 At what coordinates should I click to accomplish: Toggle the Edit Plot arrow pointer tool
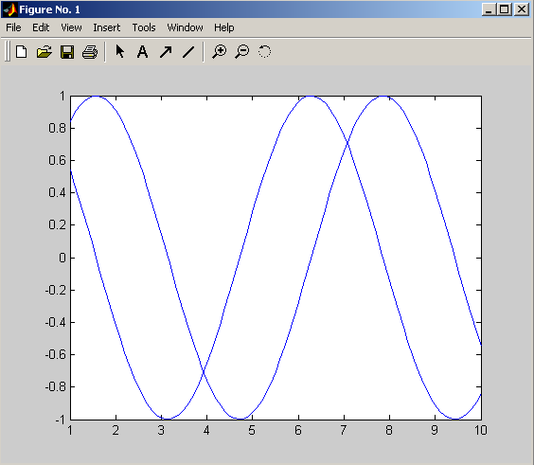120,52
